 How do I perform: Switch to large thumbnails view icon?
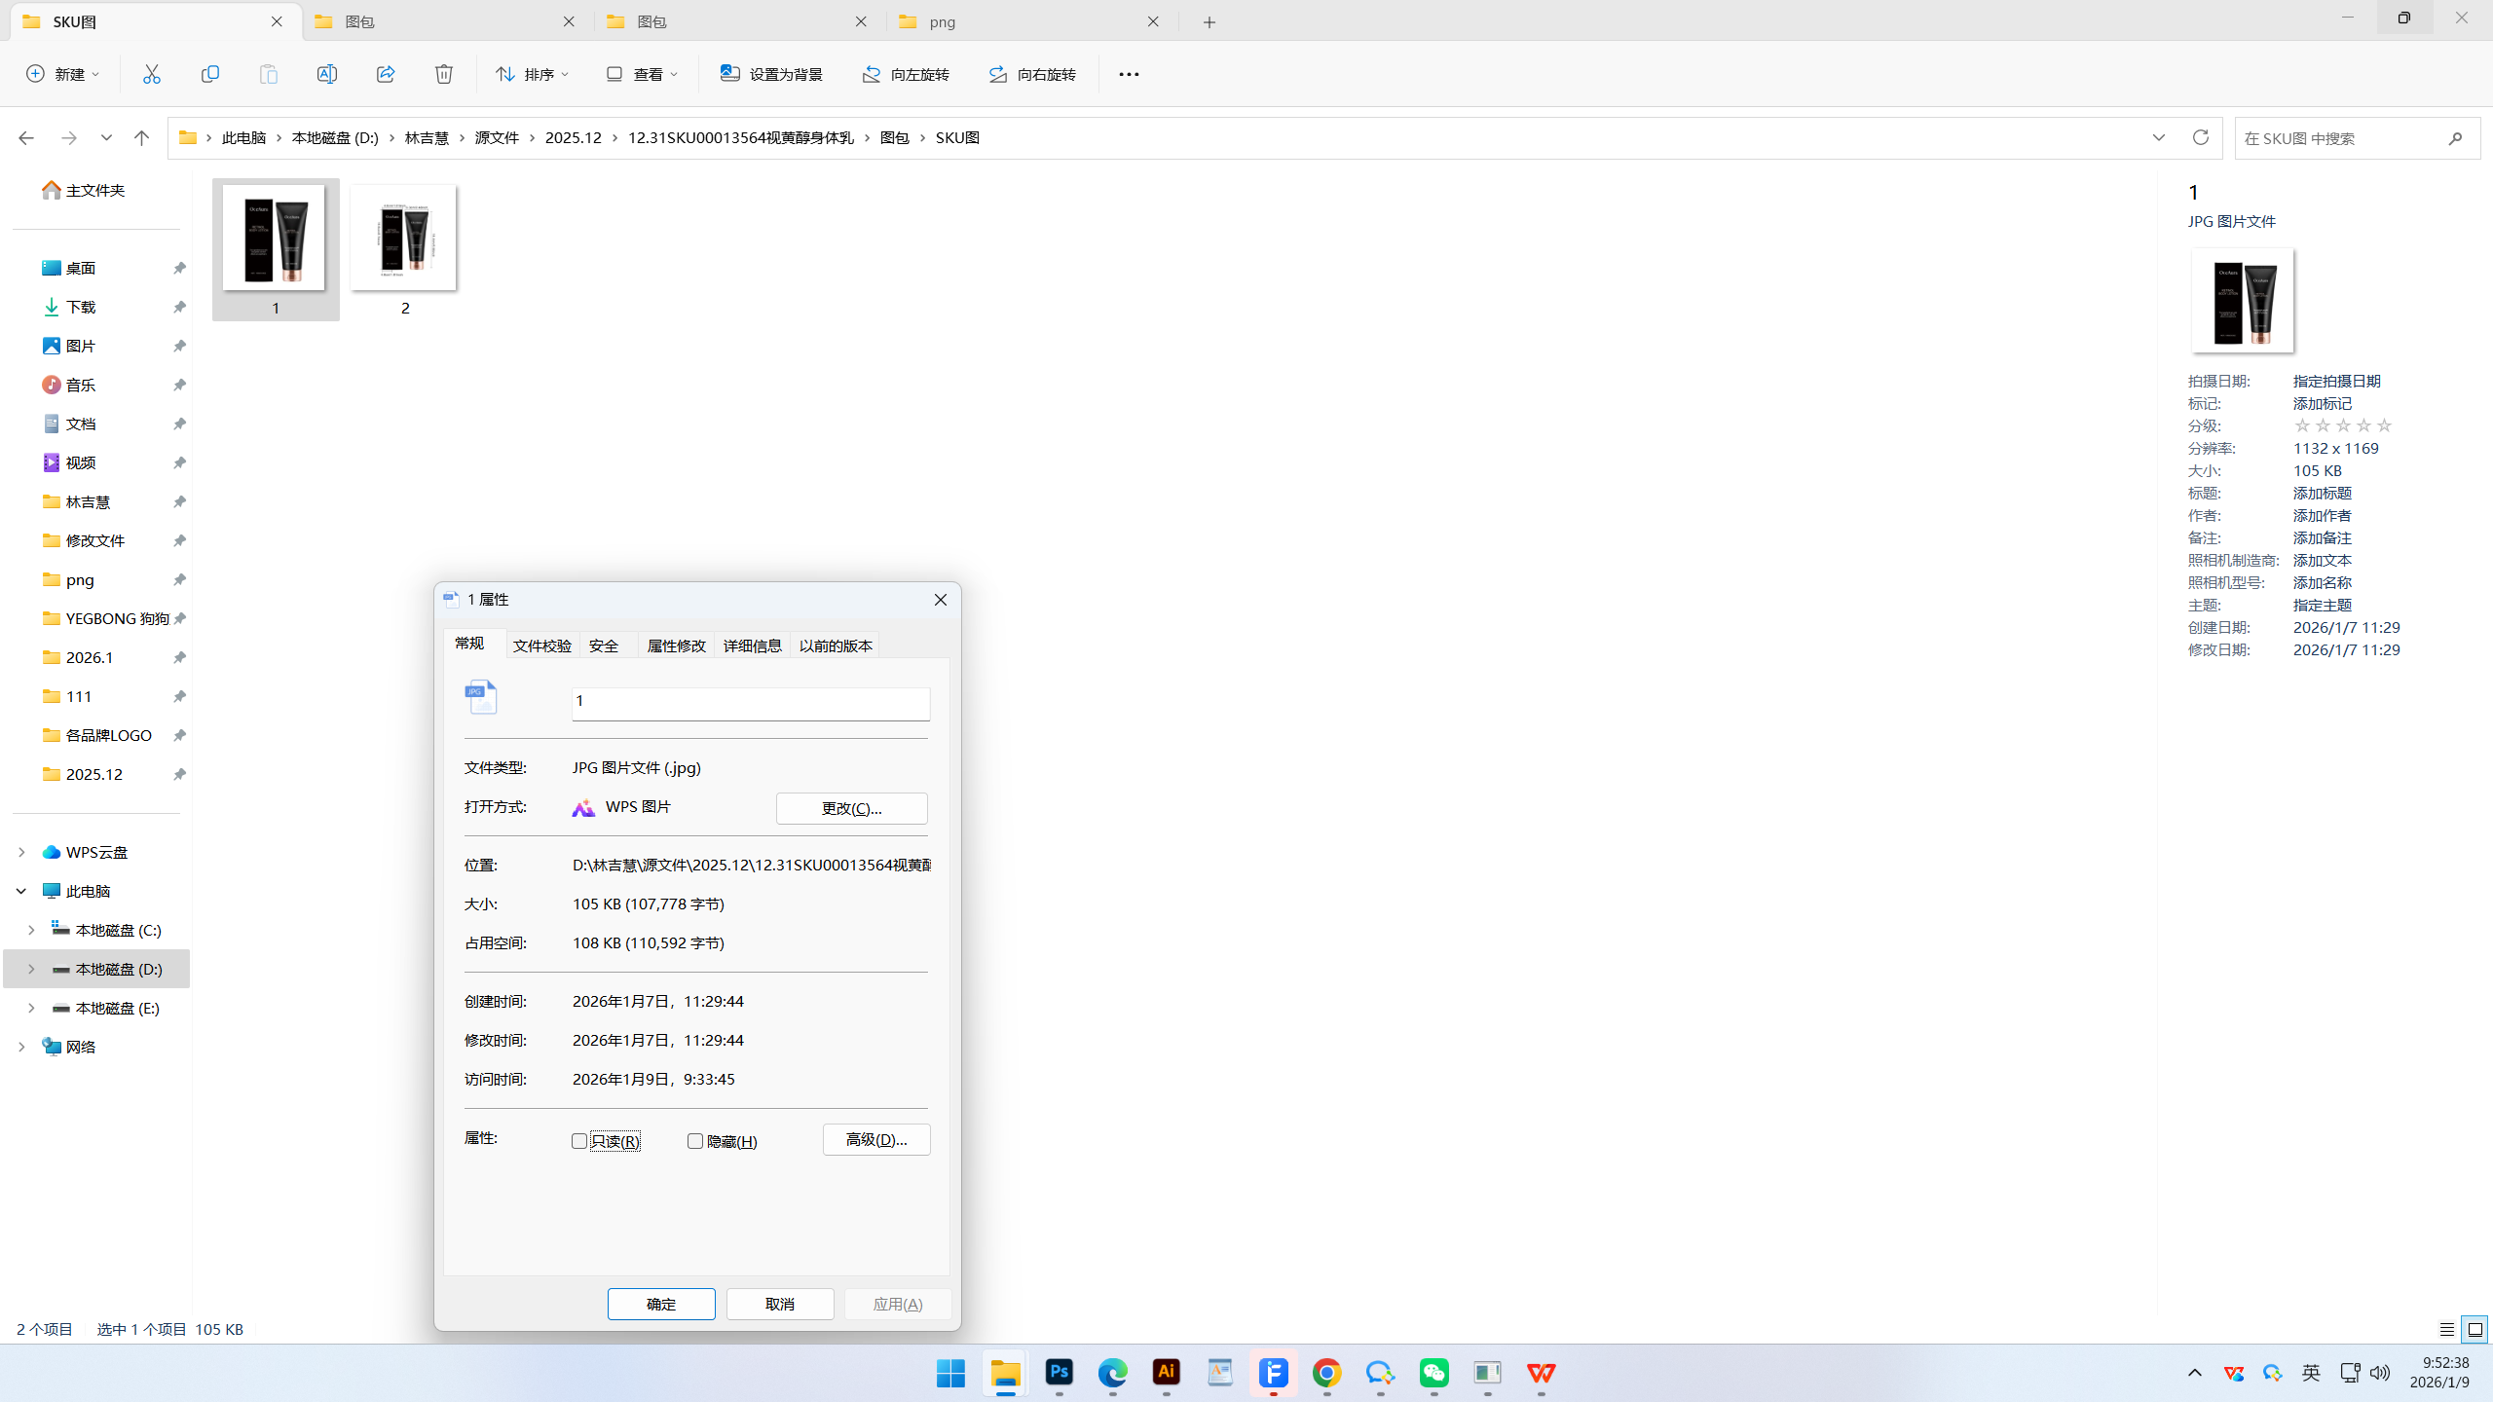tap(2474, 1329)
